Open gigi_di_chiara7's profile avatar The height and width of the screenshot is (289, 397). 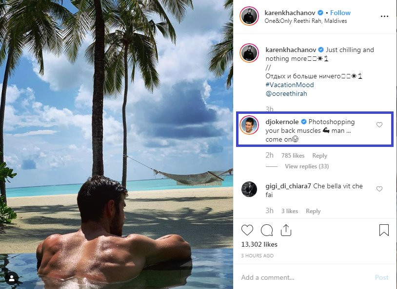click(x=249, y=189)
